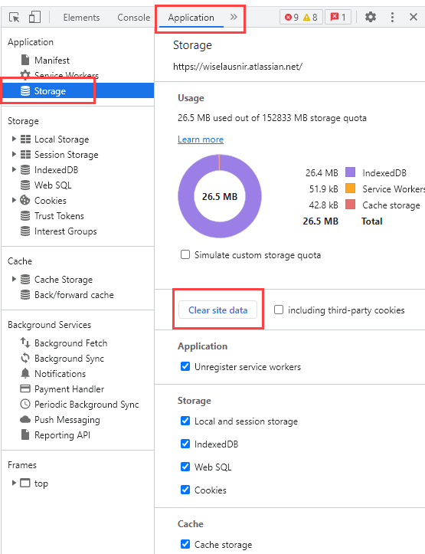Screen dimensions: 425x554
Task: Show more tabs with the double chevron
Action: point(234,17)
